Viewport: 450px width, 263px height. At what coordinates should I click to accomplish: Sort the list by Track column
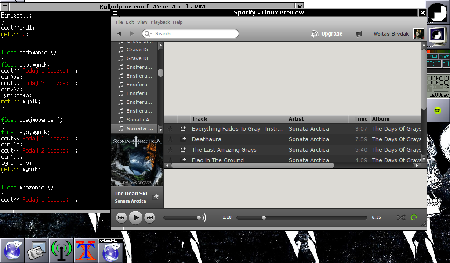point(238,119)
